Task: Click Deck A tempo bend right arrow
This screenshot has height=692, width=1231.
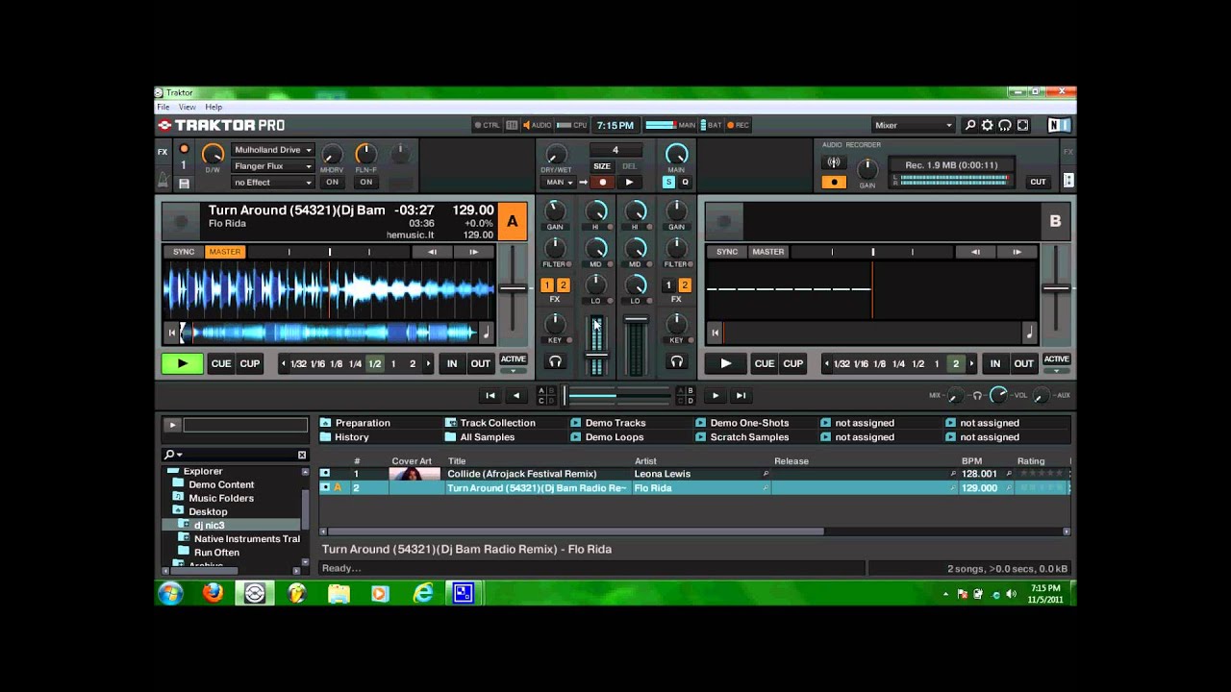Action: (473, 252)
